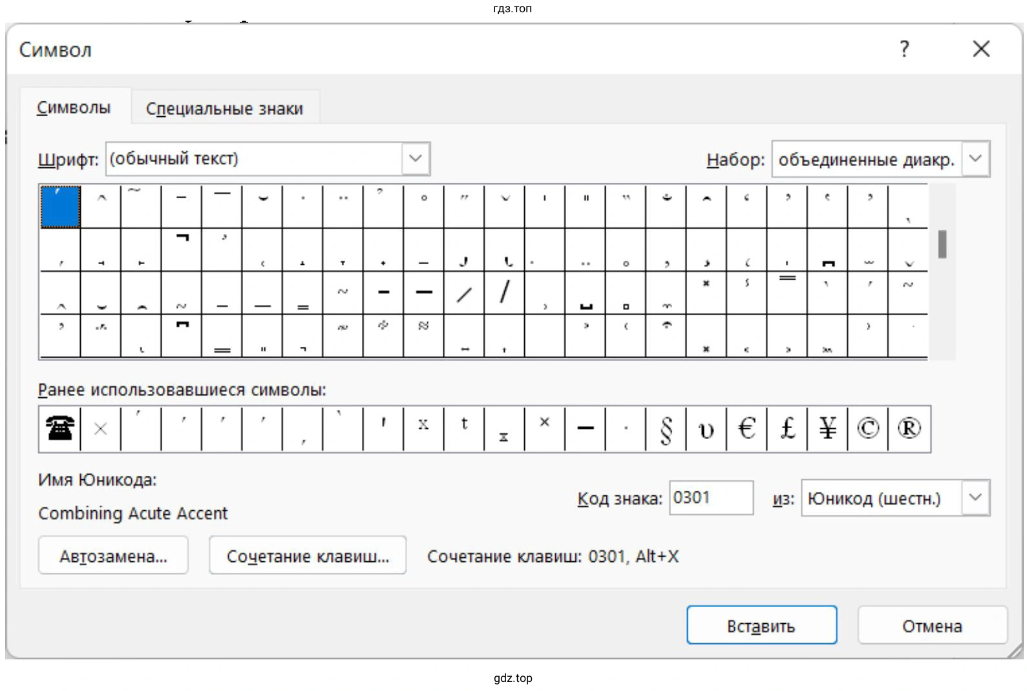
Task: Expand the Набор subset dropdown
Action: pos(975,159)
